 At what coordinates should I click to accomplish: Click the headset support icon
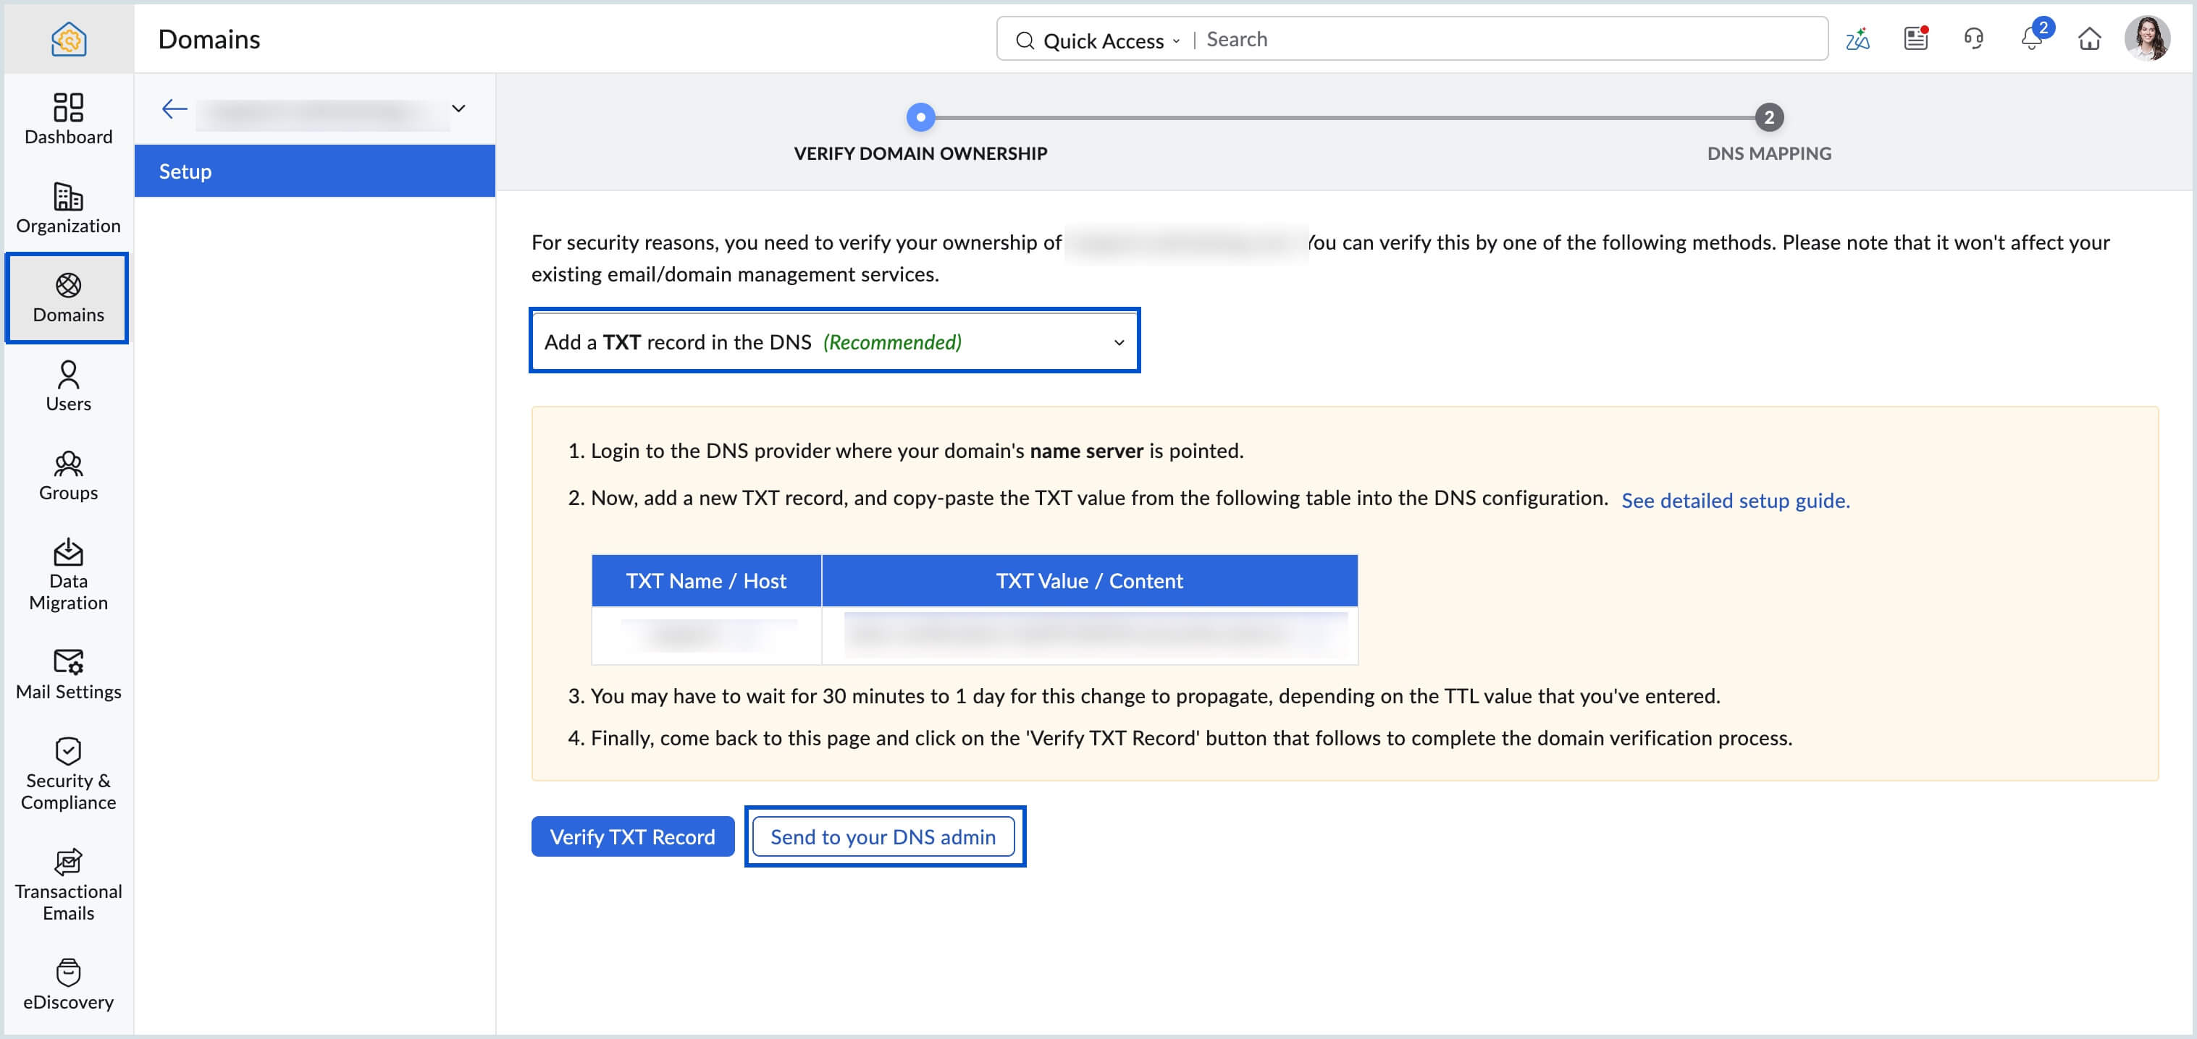[1973, 38]
